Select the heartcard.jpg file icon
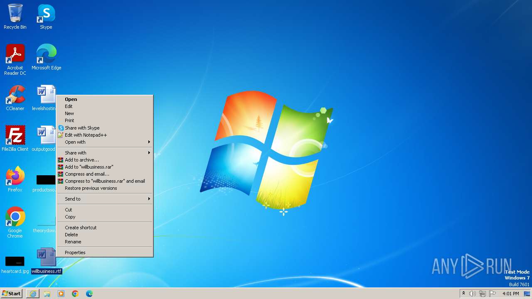The height and width of the screenshot is (299, 532). (x=15, y=264)
